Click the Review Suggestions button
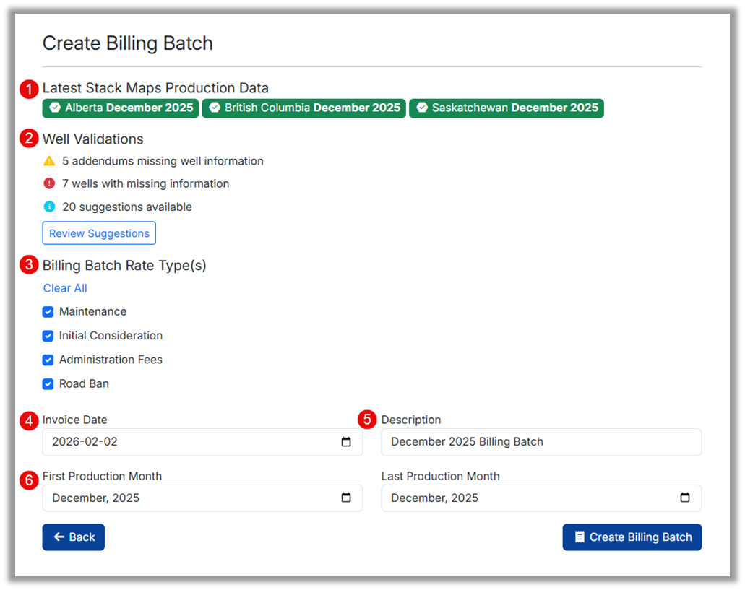Screen dimensions: 745x590 tap(99, 233)
